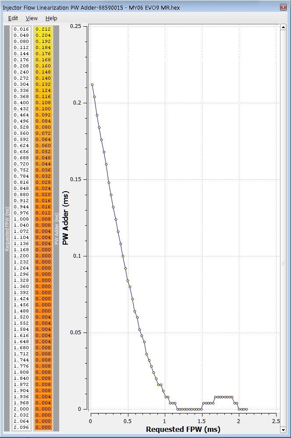The image size is (291, 438).
Task: Select the PW Adder cell 0.028
Action: (x=43, y=182)
